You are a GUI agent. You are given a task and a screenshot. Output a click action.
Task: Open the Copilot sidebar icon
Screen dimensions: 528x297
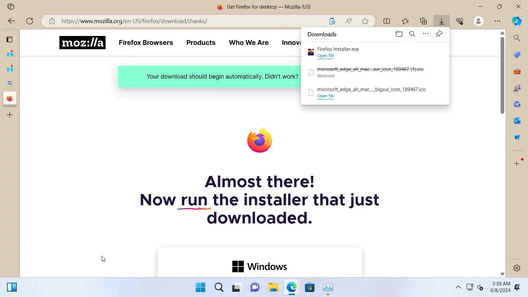(517, 21)
